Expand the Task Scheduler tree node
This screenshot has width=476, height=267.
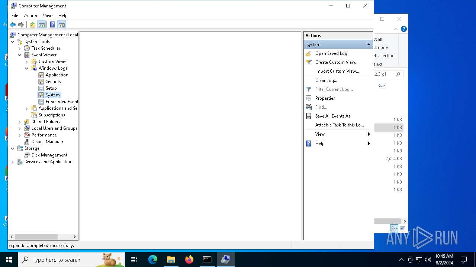click(20, 48)
